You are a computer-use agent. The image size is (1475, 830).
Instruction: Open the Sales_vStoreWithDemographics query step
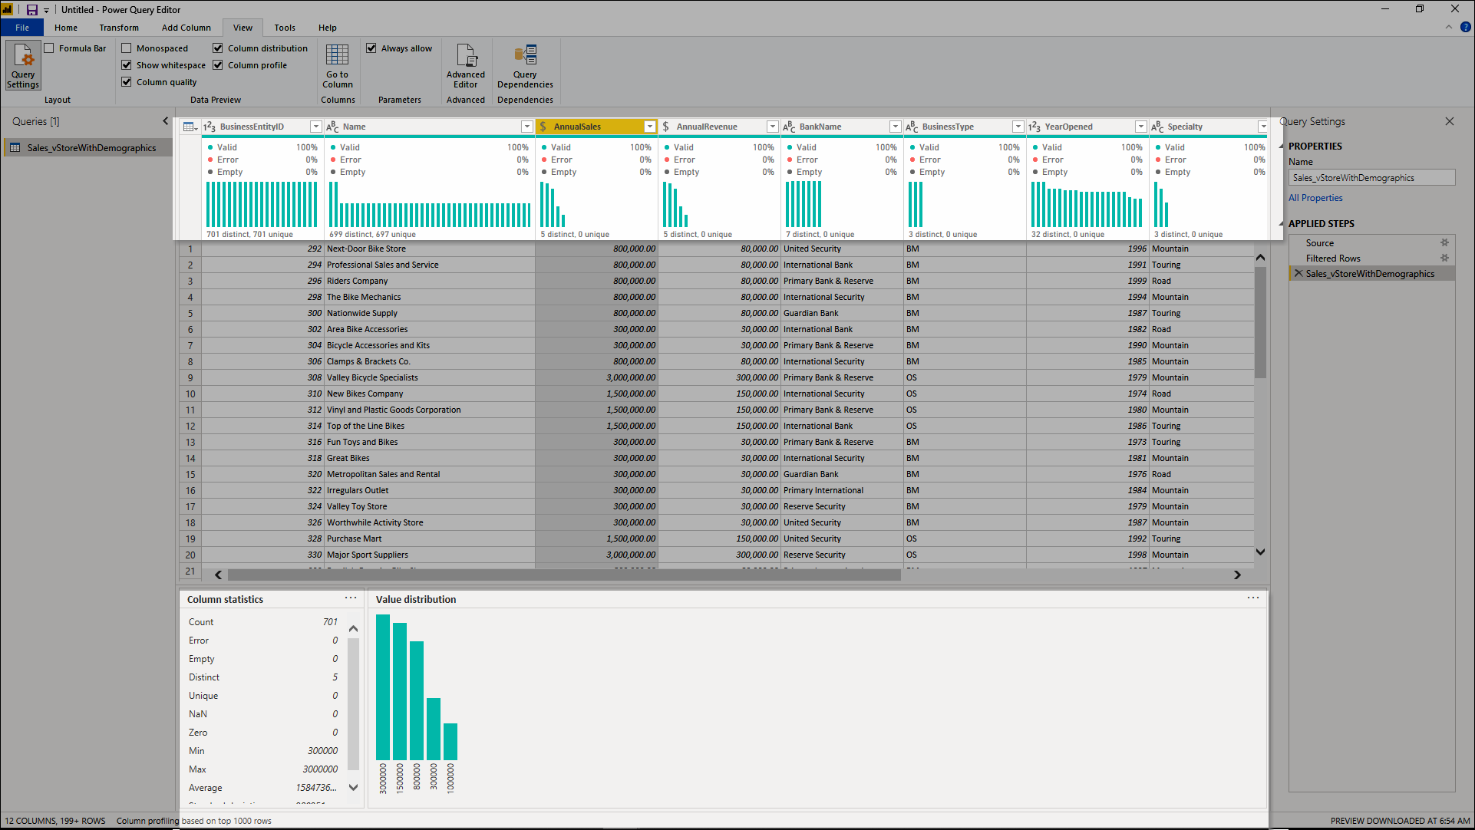click(1370, 275)
